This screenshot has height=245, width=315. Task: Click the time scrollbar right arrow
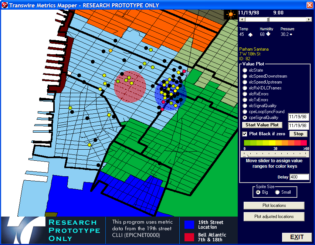coord(309,19)
